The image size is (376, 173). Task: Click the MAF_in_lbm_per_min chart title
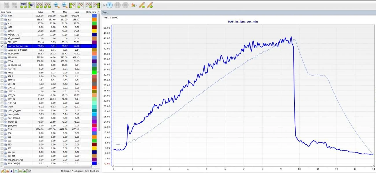[243, 21]
